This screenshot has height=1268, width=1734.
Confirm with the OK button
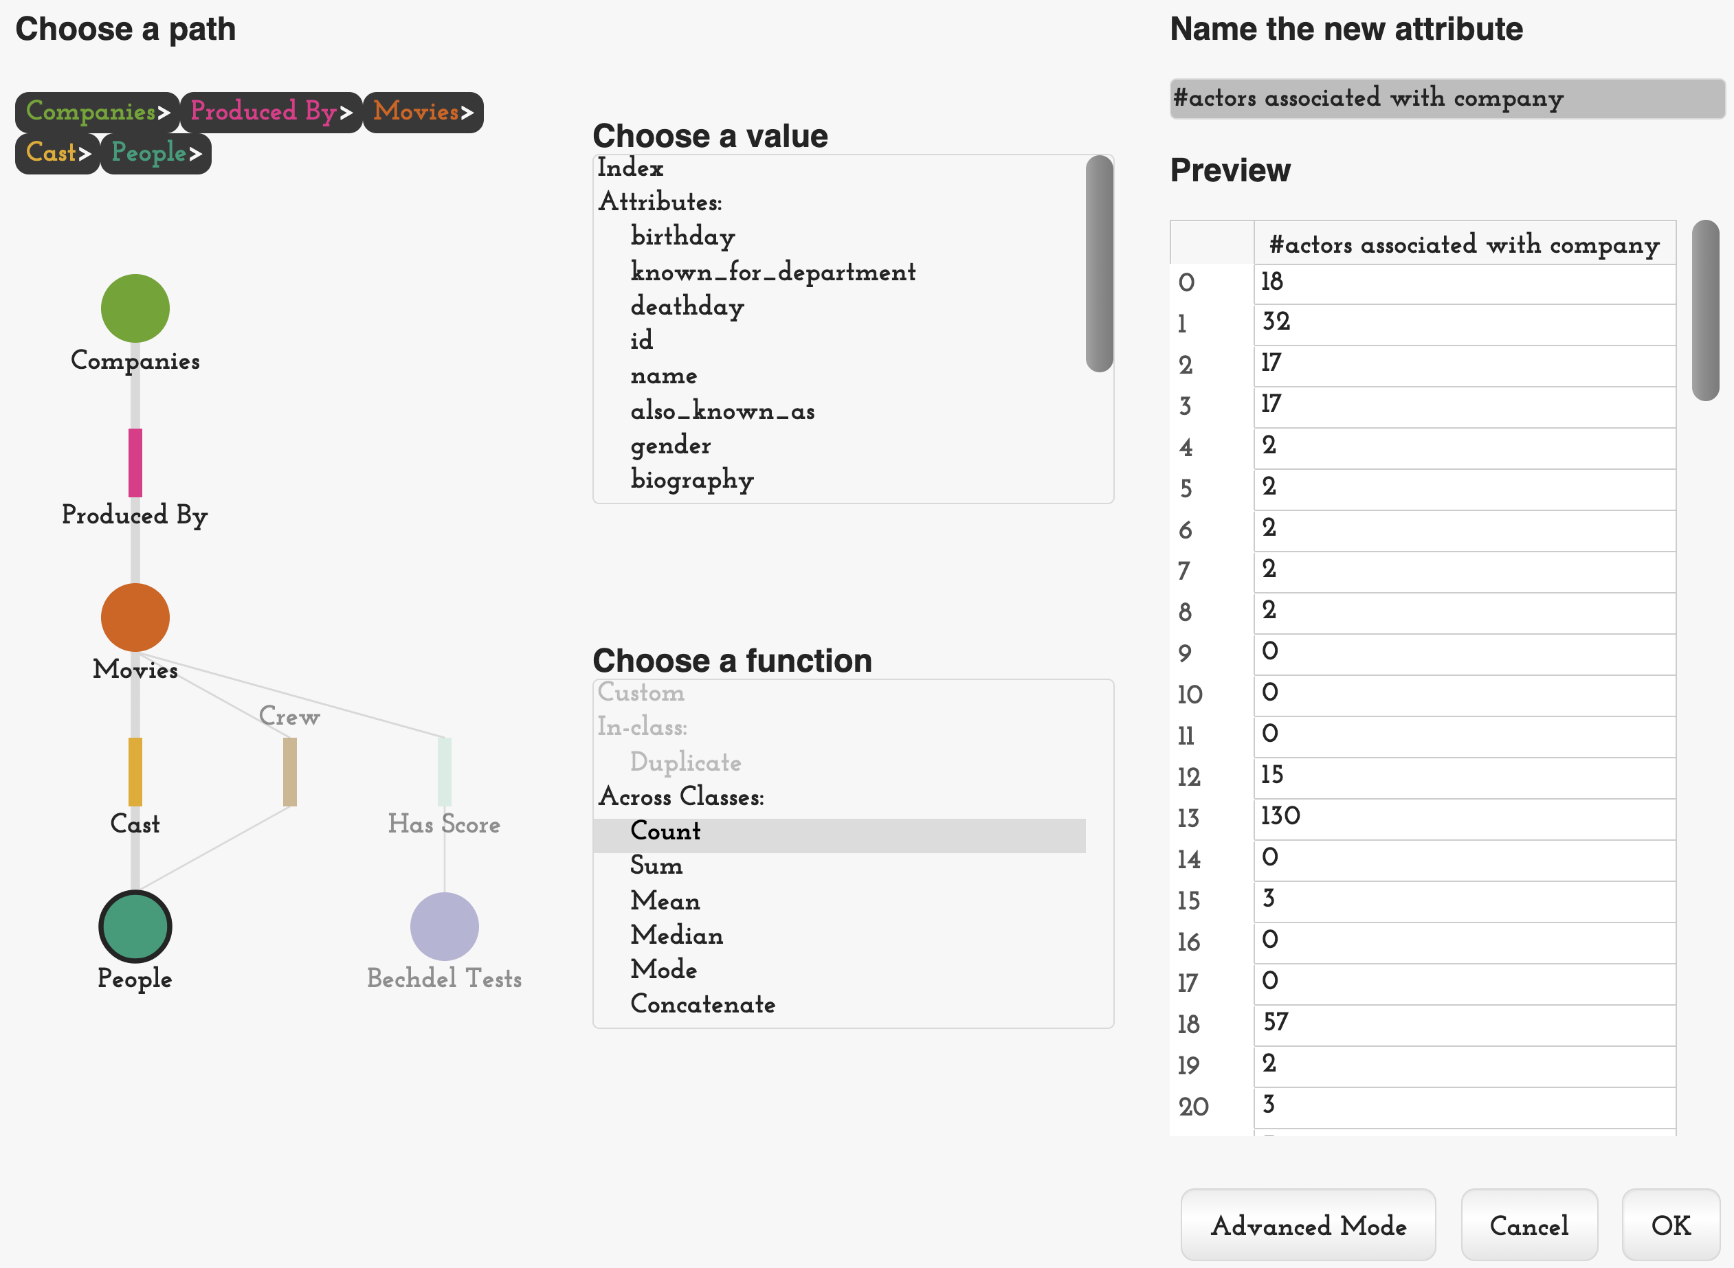1671,1226
